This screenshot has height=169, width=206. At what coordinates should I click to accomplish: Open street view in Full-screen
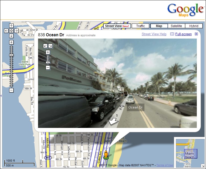[x=183, y=34]
